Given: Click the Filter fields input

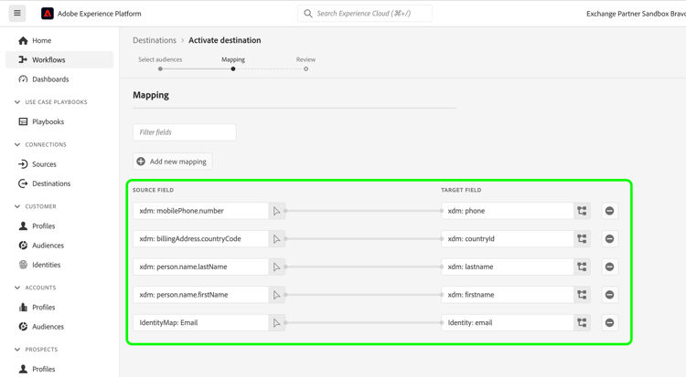Looking at the screenshot, I should coord(185,132).
